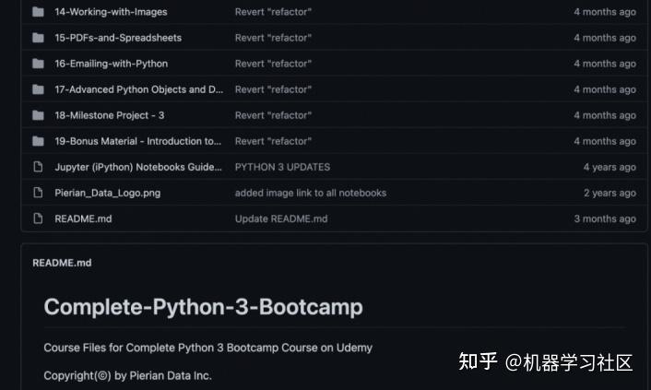This screenshot has height=390, width=651.
Task: View Revert "refactor" commit for 14-Working-with-Images
Action: [273, 12]
